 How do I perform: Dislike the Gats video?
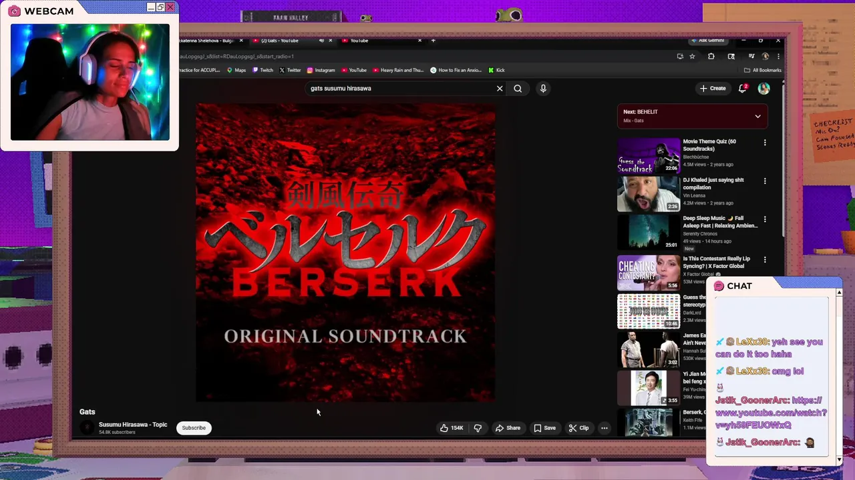478,428
